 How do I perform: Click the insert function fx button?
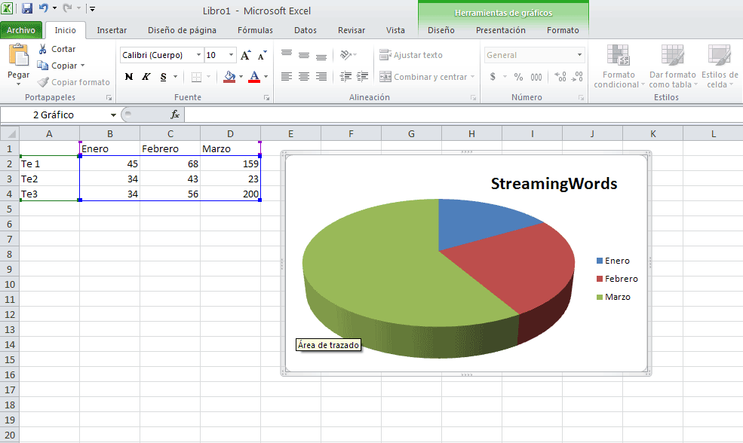(175, 115)
